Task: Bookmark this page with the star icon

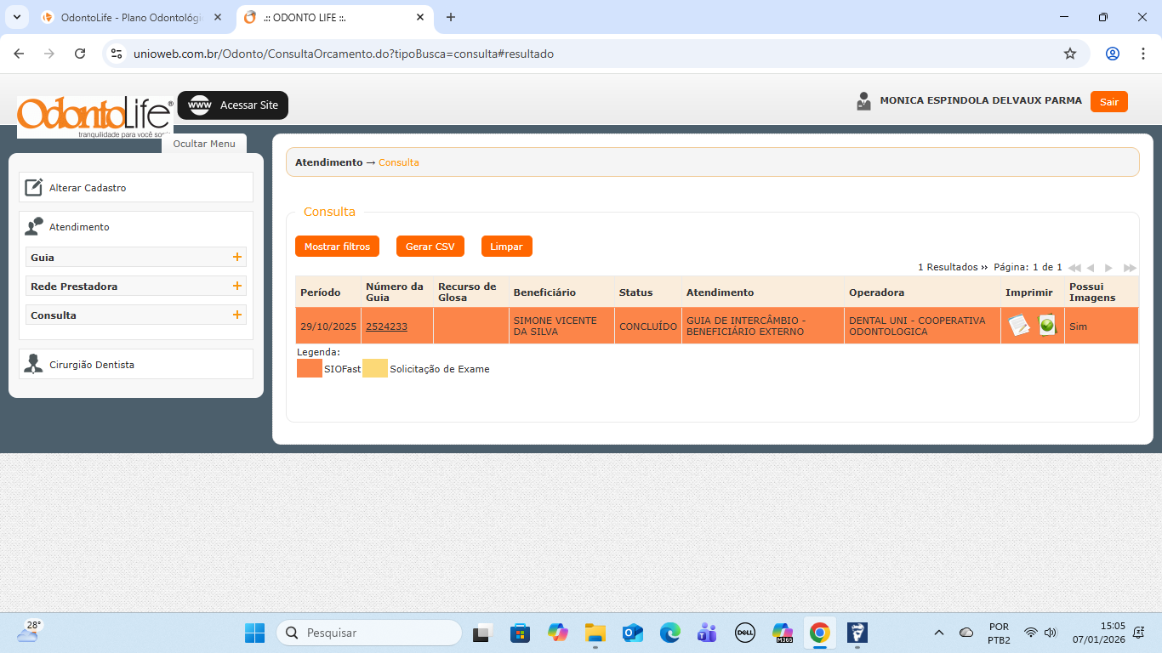Action: tap(1070, 54)
